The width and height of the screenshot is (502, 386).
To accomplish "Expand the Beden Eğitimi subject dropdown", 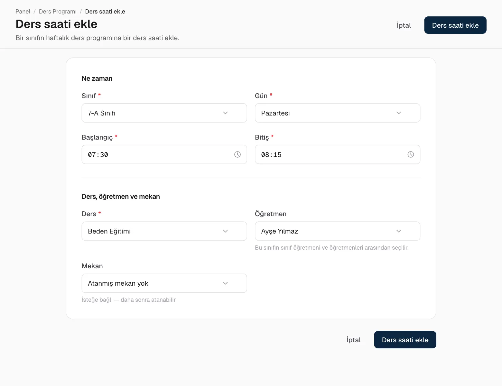I will pyautogui.click(x=164, y=231).
